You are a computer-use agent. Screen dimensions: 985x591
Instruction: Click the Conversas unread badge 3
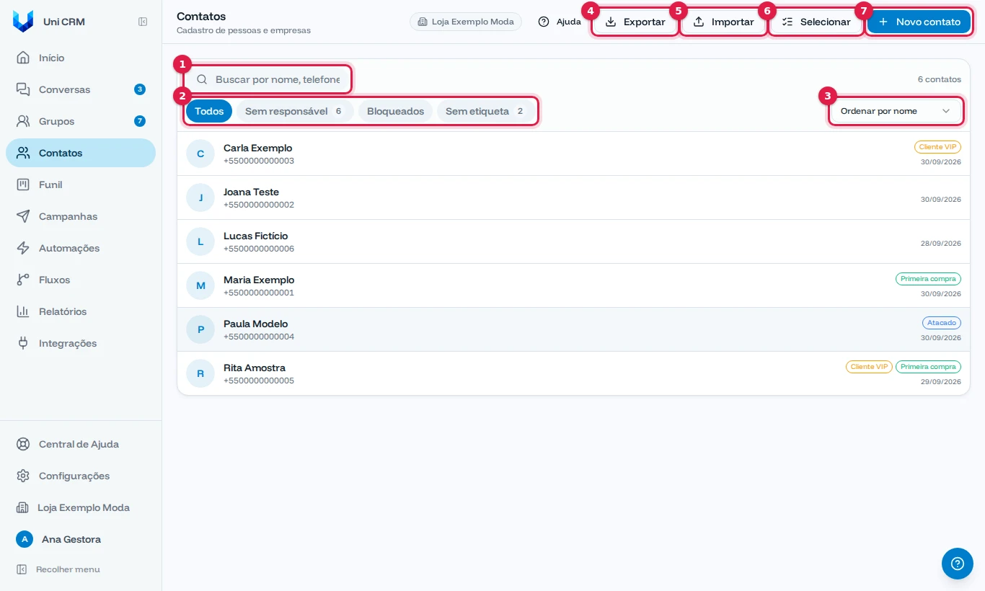coord(140,89)
